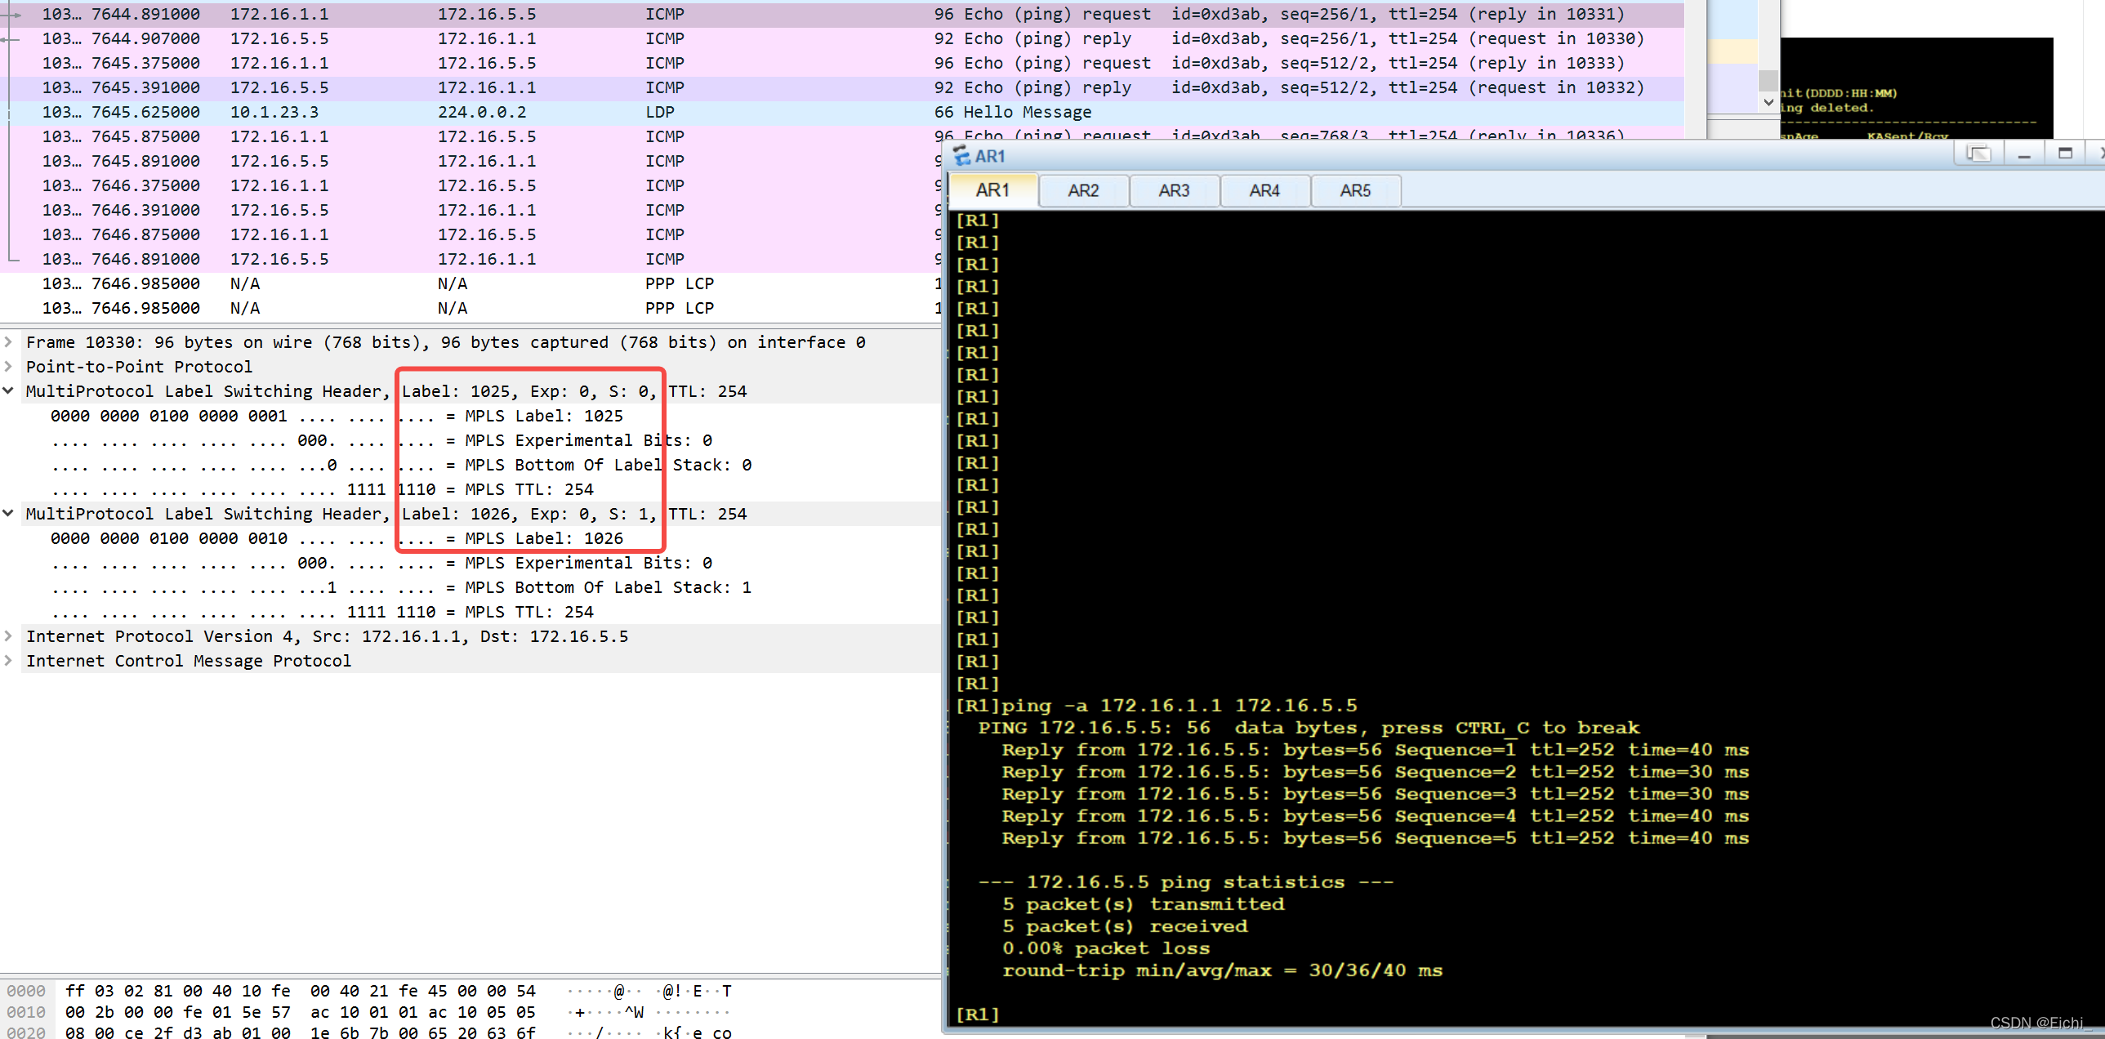
Task: Click Reply line with Sequence=5
Action: (1376, 838)
